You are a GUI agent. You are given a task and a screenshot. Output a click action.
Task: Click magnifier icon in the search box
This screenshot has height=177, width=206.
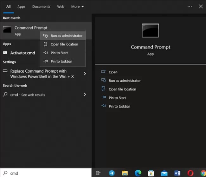pyautogui.click(x=5, y=173)
